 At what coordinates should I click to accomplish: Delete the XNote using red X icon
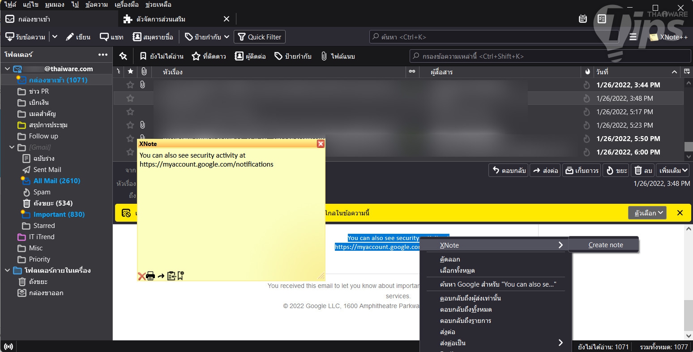point(141,276)
